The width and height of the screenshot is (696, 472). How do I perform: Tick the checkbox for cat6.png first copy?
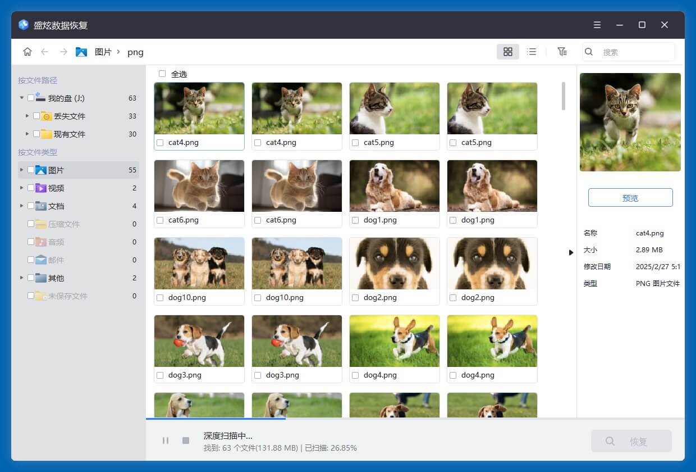coord(160,220)
